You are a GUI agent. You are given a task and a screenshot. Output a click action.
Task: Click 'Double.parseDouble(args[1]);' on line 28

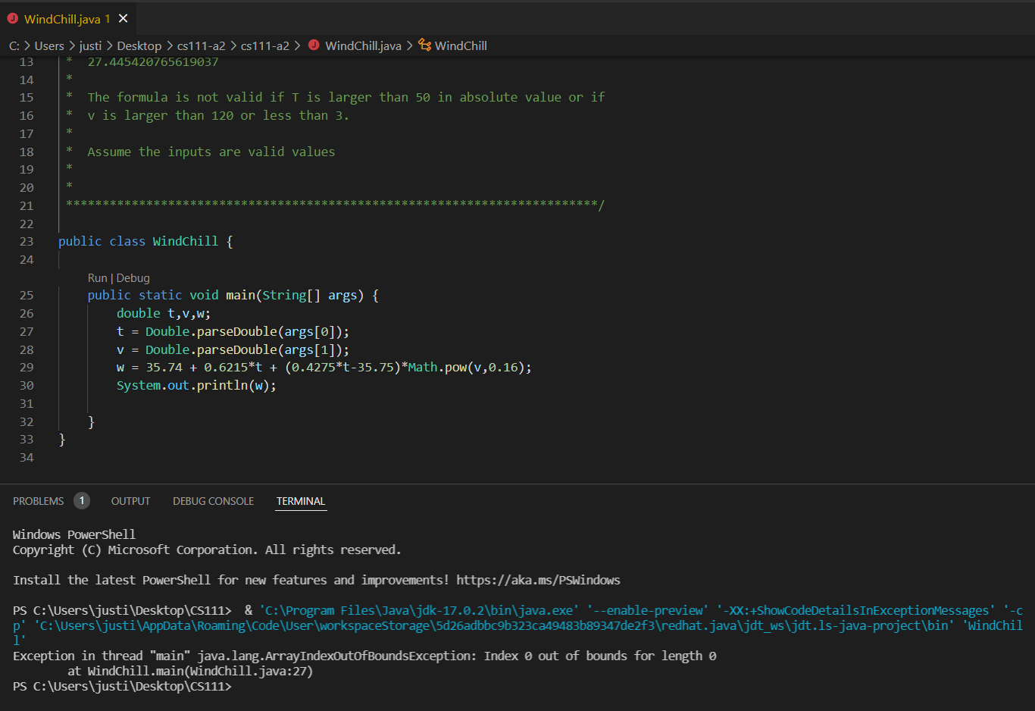[x=247, y=349]
